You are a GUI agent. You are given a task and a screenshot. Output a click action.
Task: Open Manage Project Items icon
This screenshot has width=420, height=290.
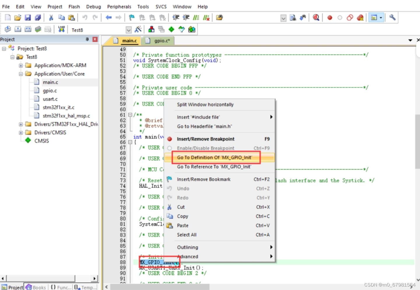[x=151, y=29]
